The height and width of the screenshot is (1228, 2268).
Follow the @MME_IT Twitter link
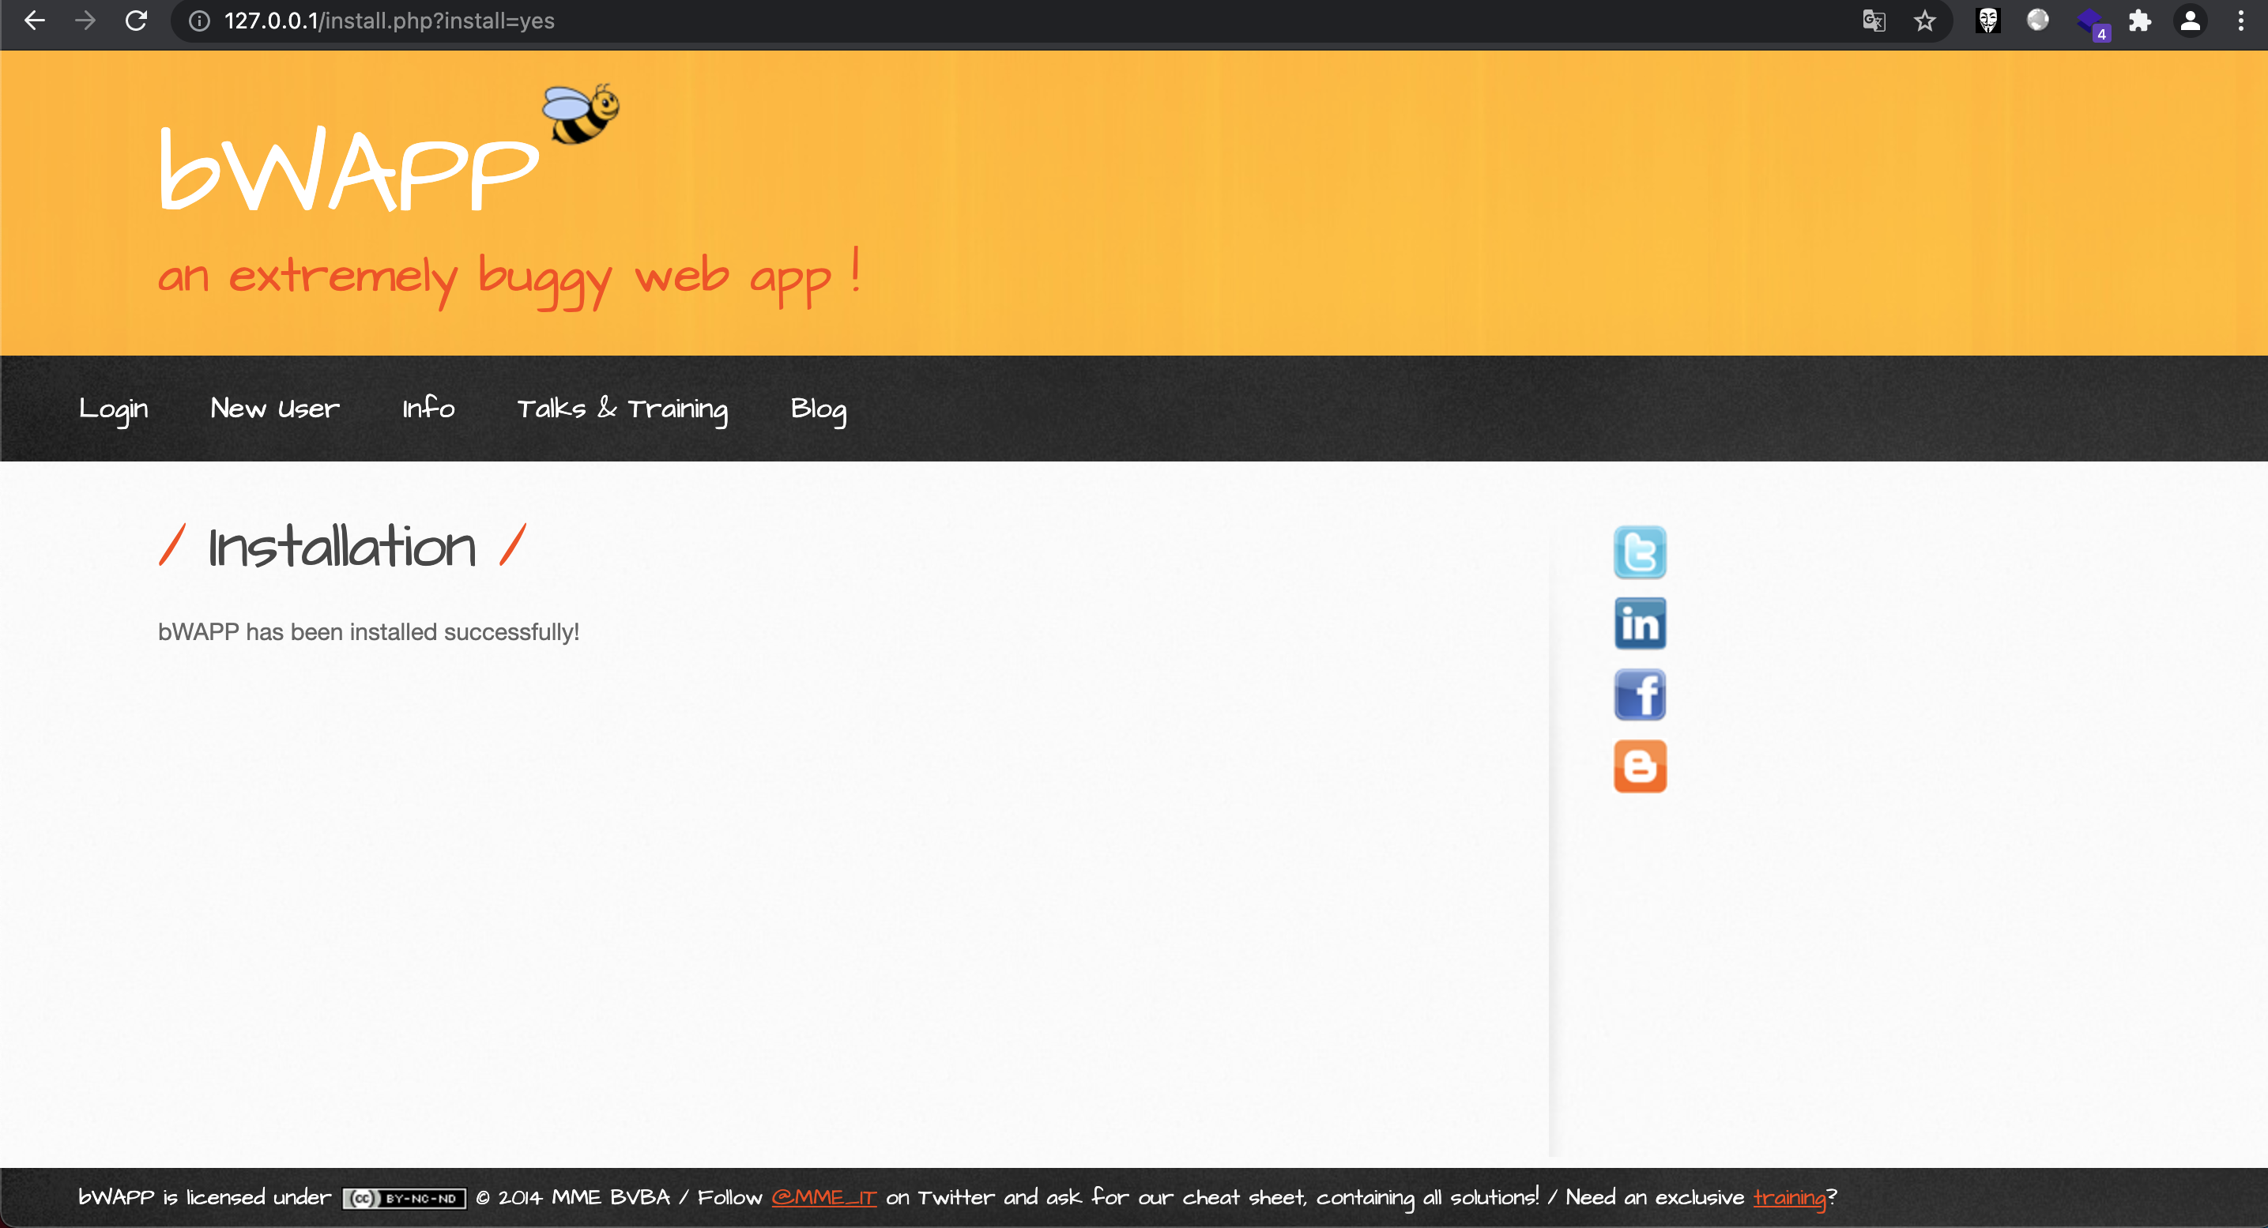coord(824,1197)
